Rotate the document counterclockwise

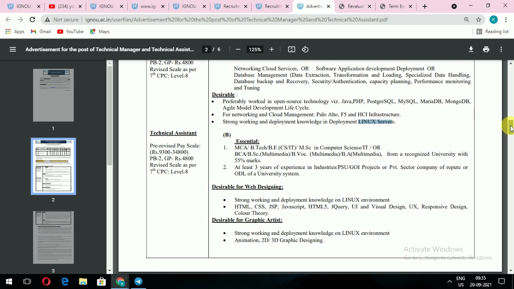tap(305, 49)
